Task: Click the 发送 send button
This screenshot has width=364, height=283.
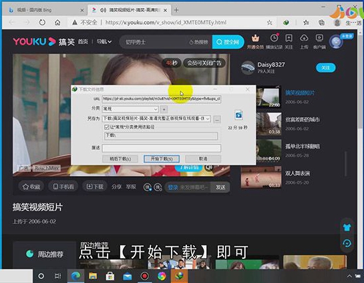Action: 220,187
